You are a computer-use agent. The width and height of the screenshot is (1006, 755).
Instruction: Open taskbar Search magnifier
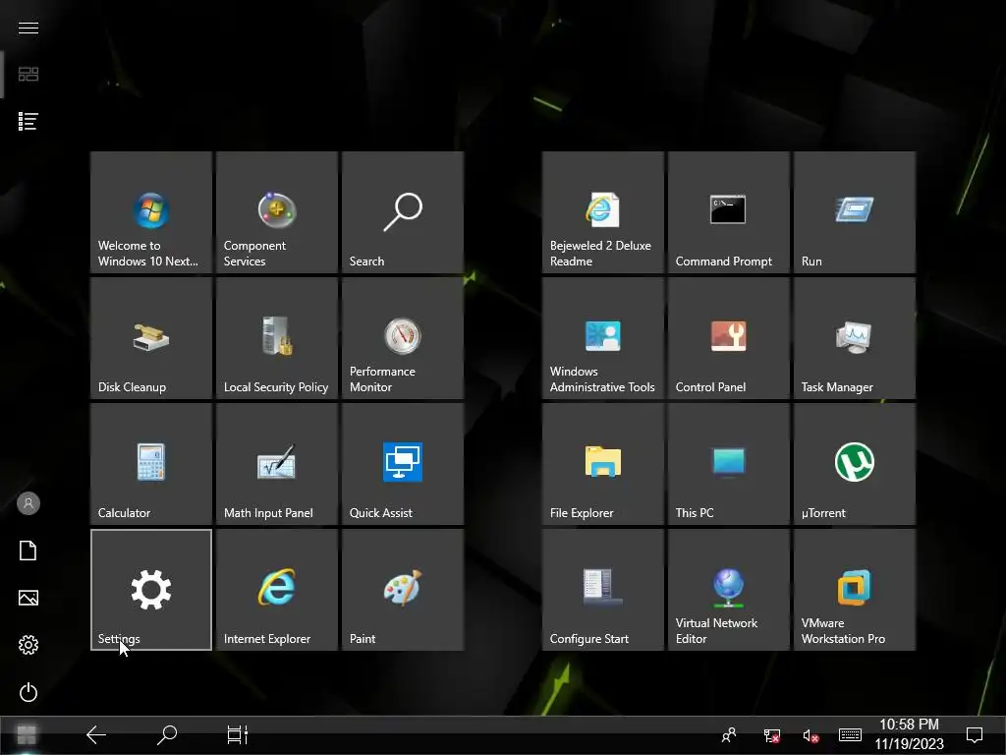167,734
